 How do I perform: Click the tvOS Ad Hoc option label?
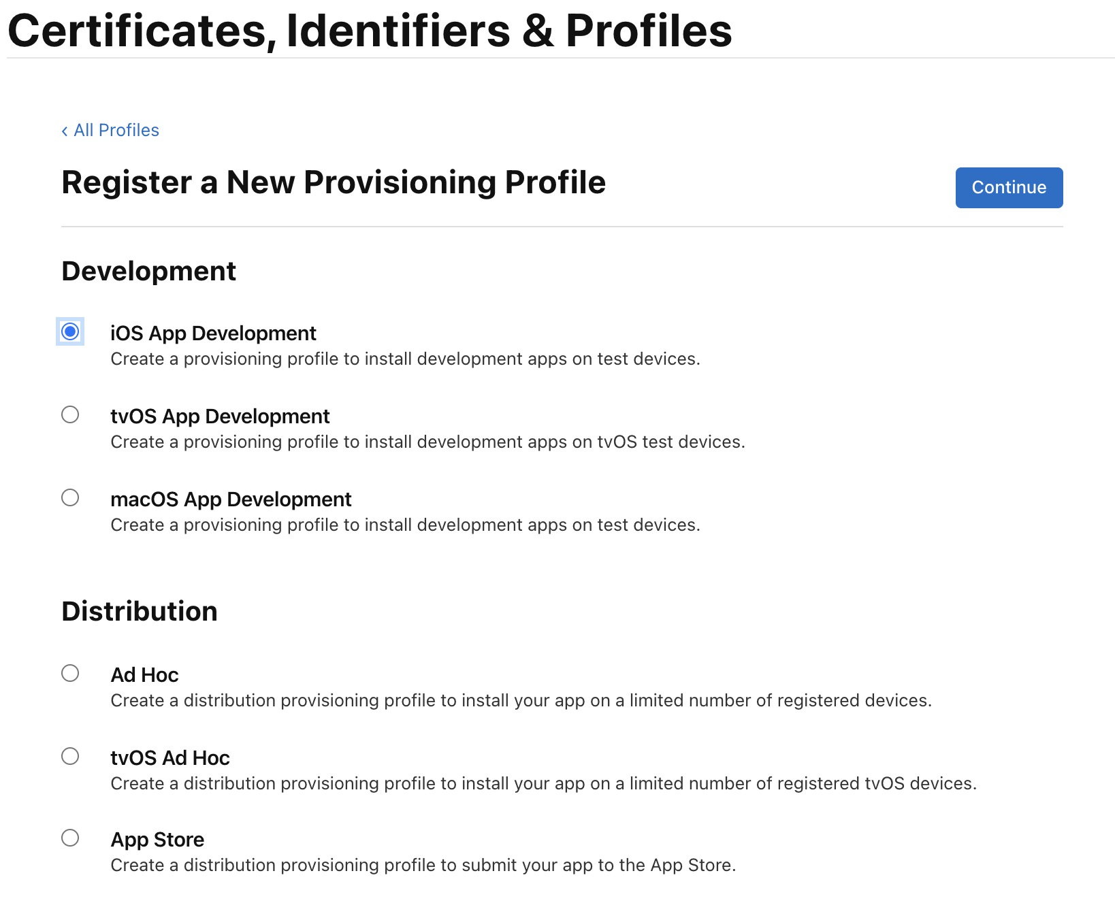(170, 758)
